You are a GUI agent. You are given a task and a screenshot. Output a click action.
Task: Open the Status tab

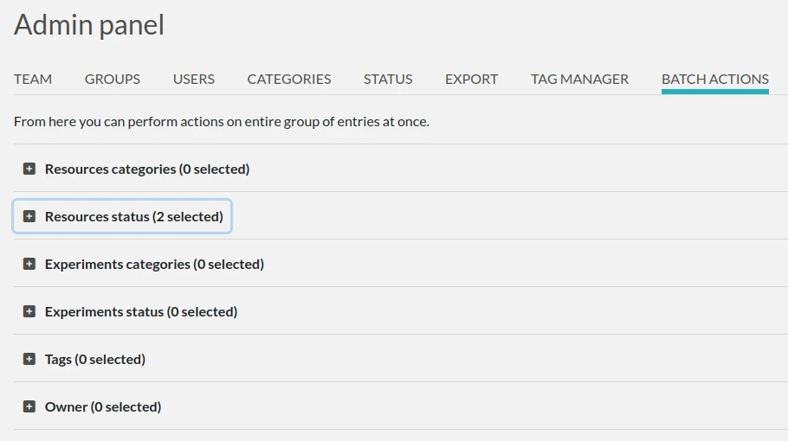point(388,80)
